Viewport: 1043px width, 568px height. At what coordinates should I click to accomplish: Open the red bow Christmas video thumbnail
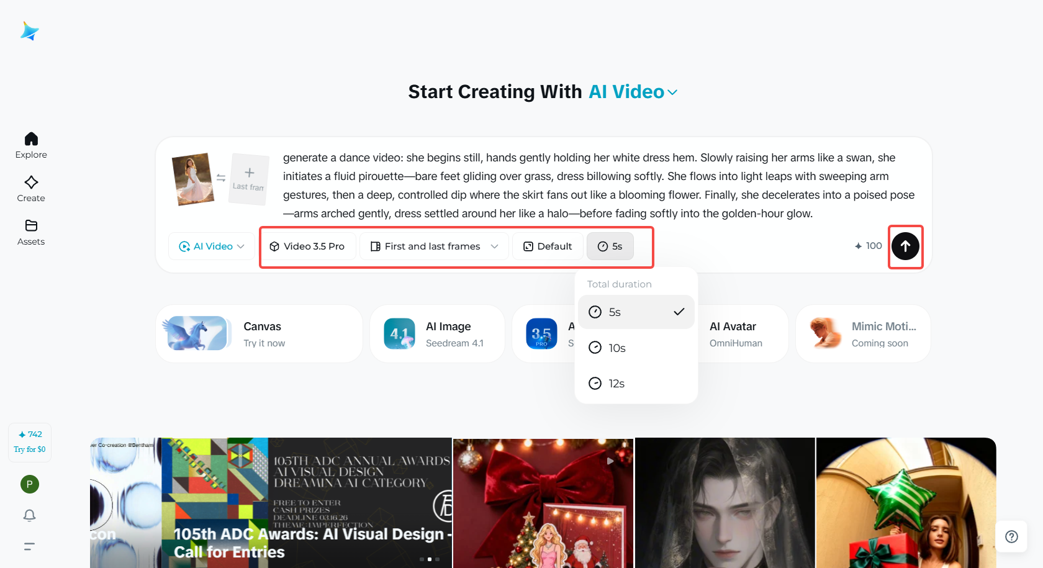[x=543, y=503]
